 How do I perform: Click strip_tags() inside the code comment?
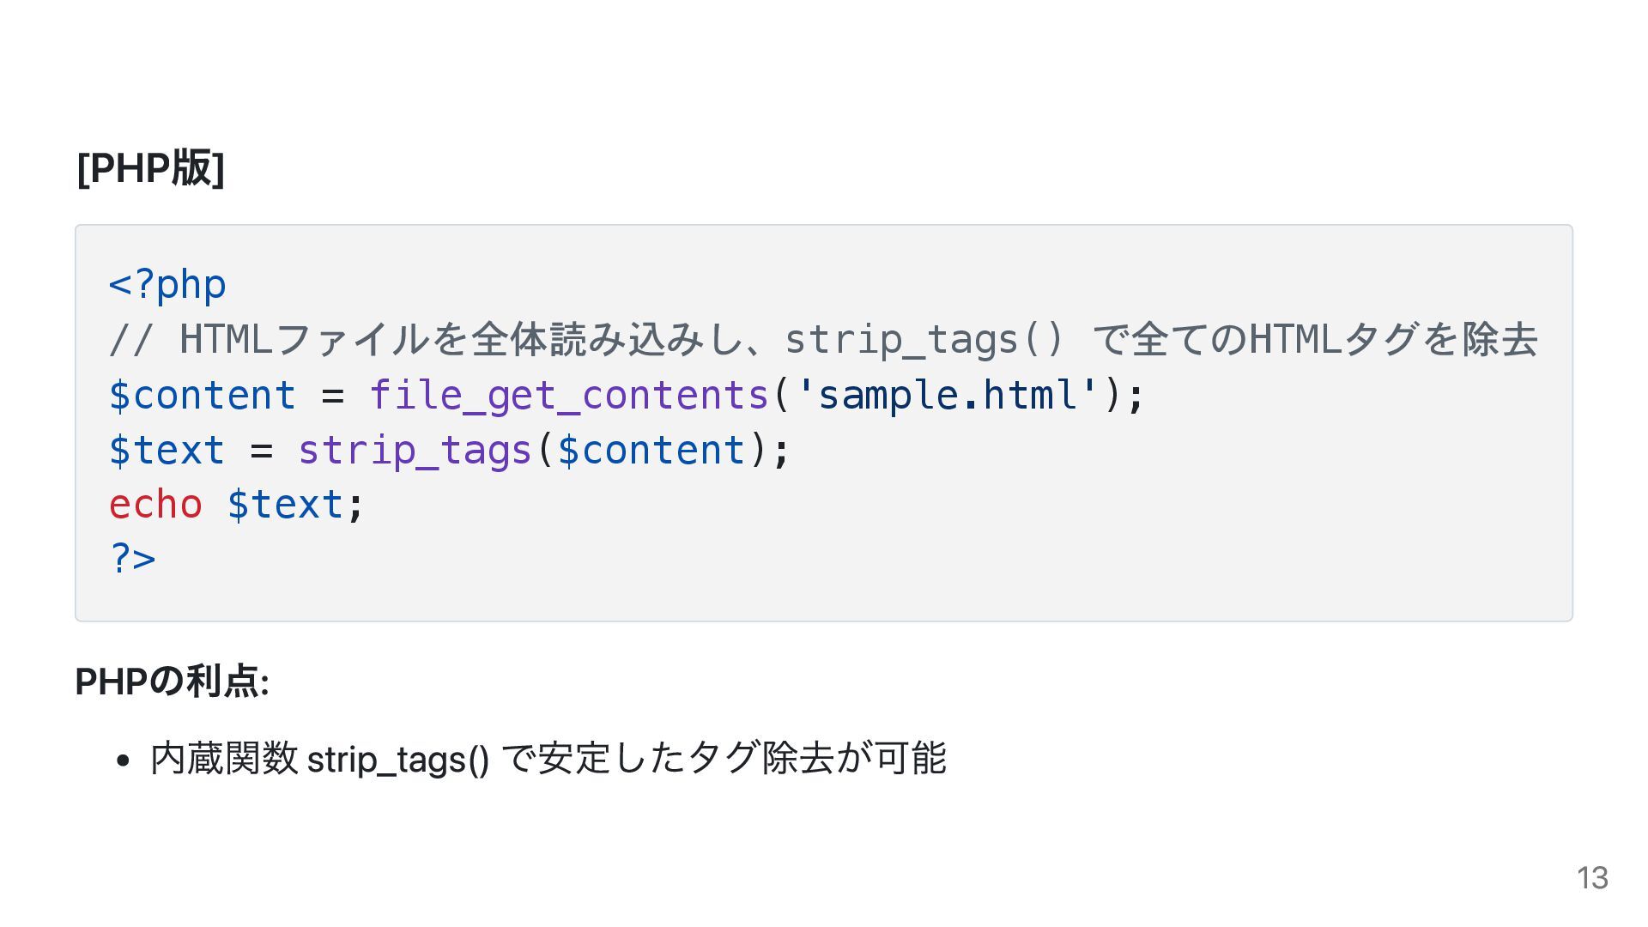[924, 340]
